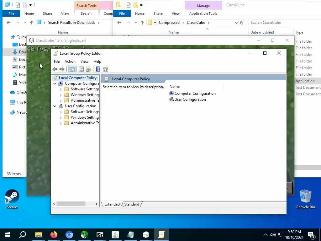Expand Software Settings under User Configuration
Viewport: 321px width, 241px height.
pyautogui.click(x=61, y=112)
